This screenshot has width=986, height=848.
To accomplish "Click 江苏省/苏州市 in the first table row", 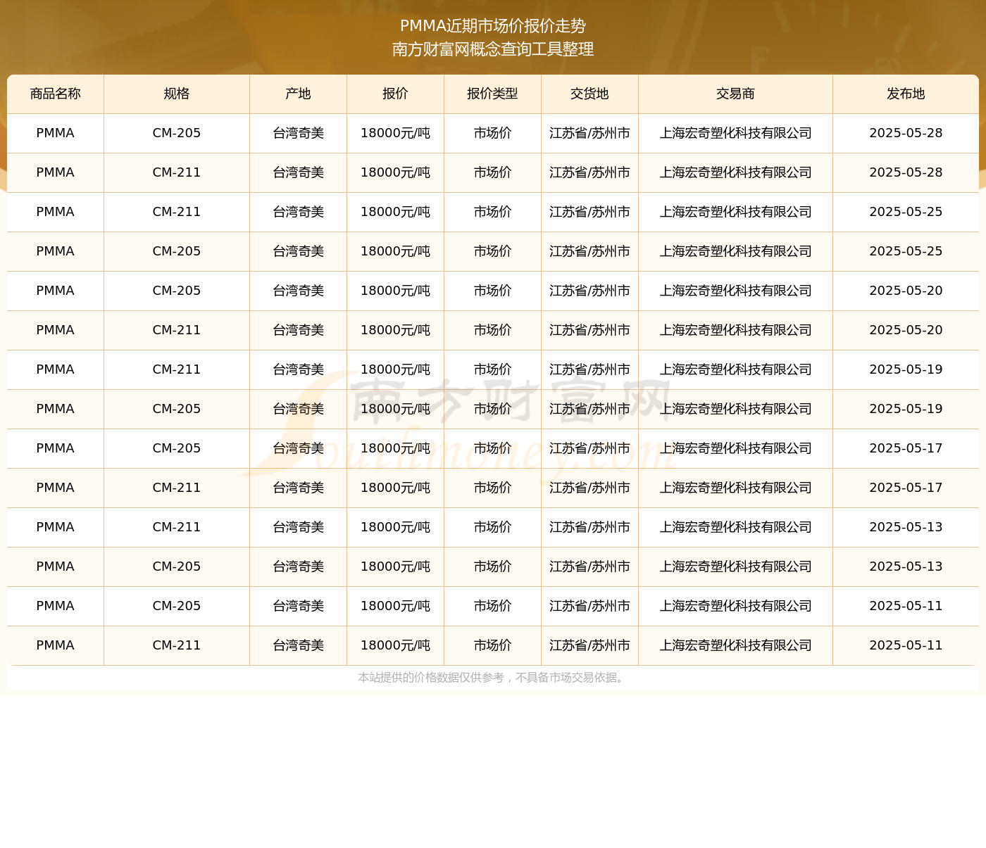I will pos(589,133).
